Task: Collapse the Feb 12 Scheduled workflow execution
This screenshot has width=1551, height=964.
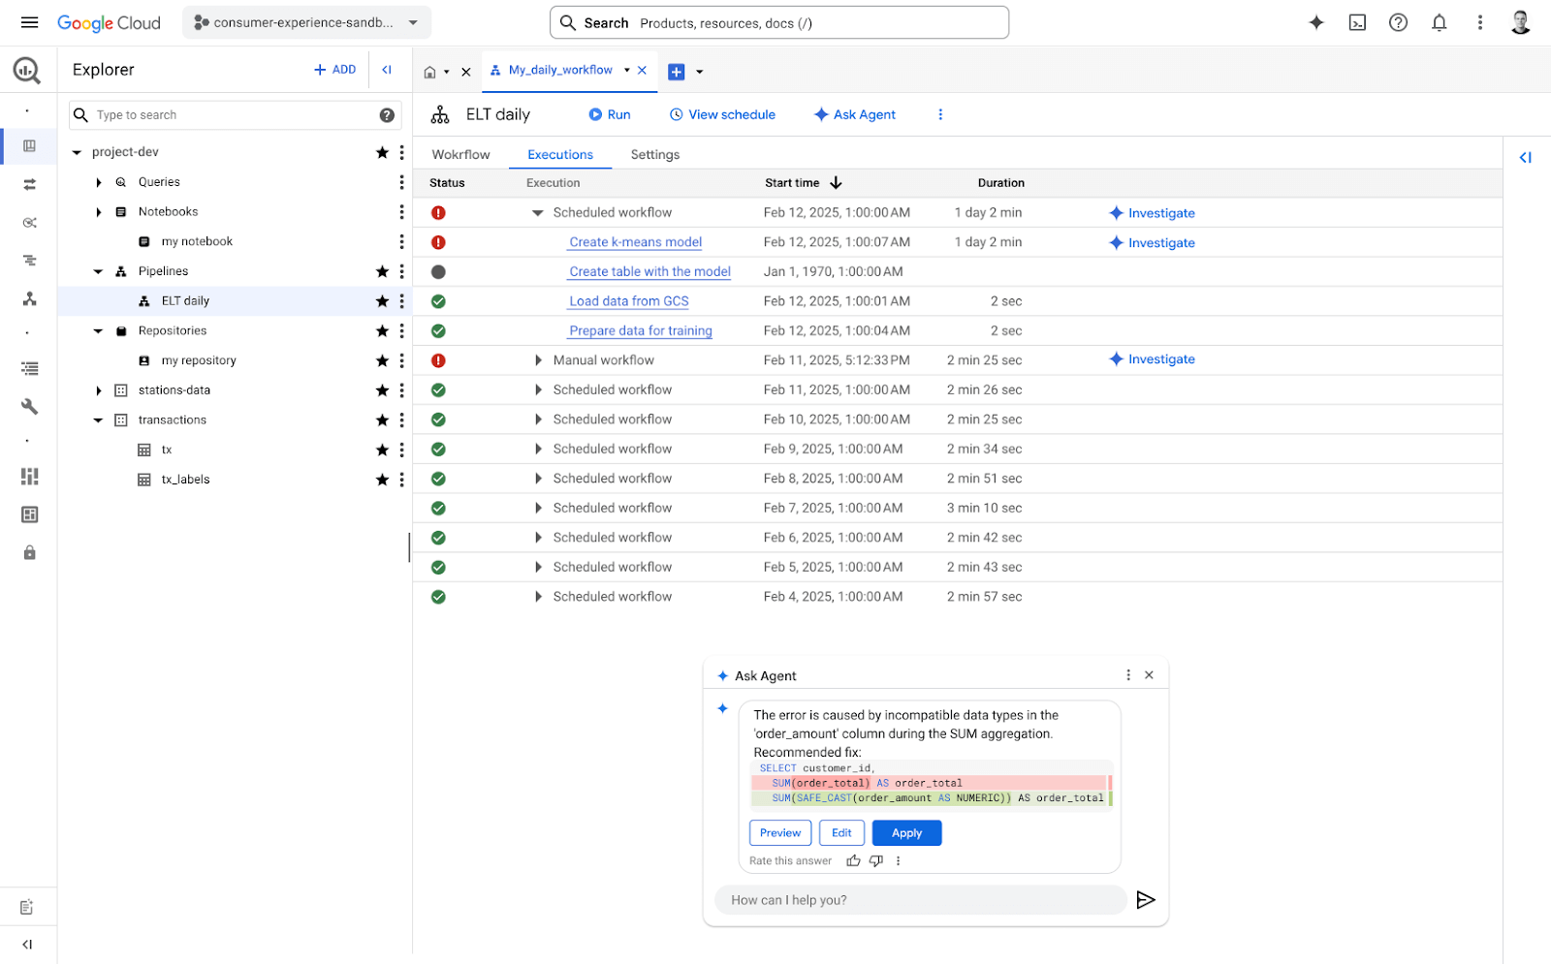Action: 537,213
